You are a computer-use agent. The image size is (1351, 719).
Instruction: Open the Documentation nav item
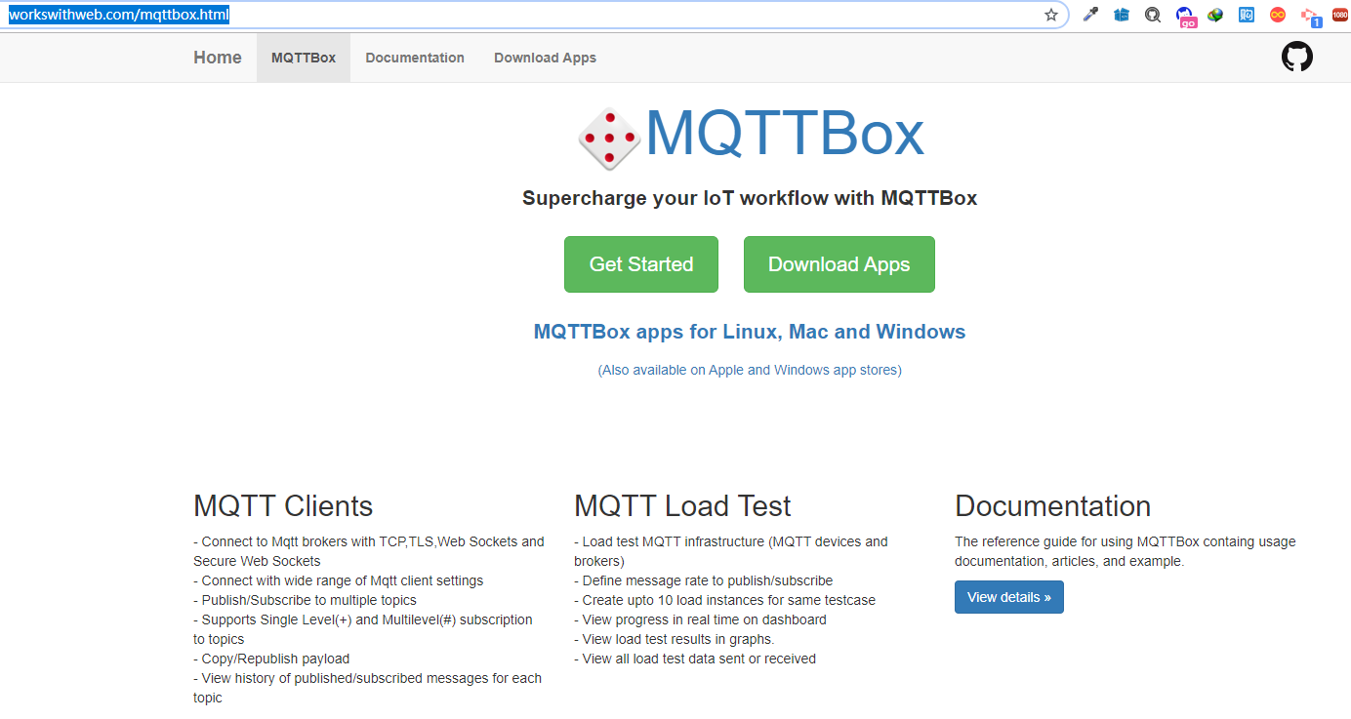tap(415, 58)
